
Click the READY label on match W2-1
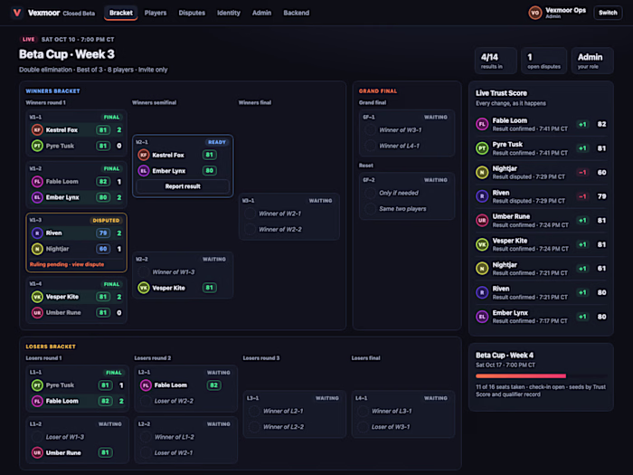pyautogui.click(x=217, y=142)
